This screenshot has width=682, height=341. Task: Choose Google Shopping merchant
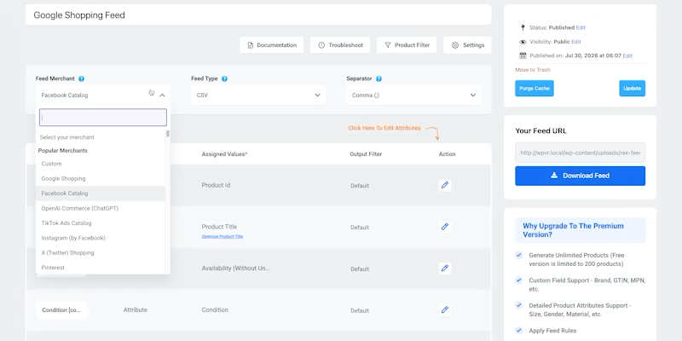click(x=101, y=178)
